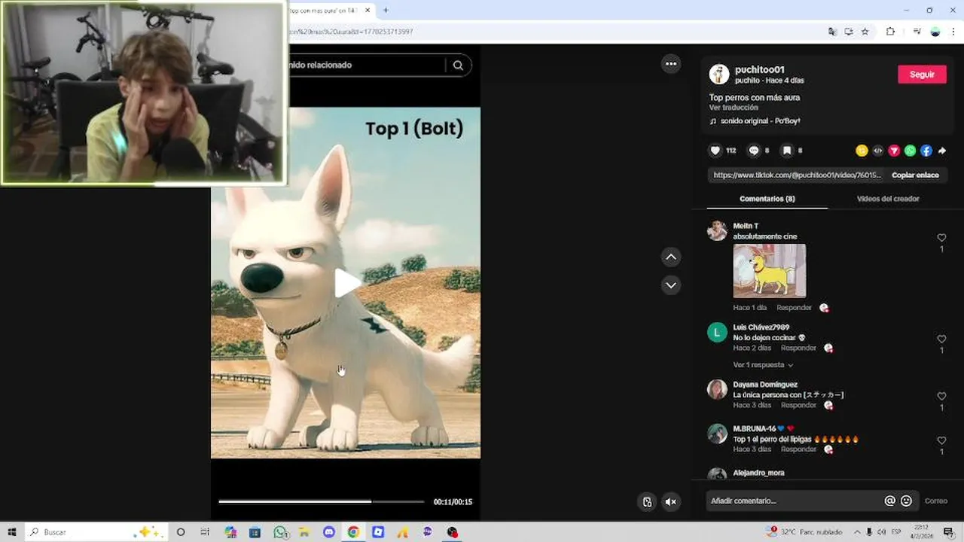The width and height of the screenshot is (964, 542).
Task: Like Meltn T's comment
Action: click(941, 238)
